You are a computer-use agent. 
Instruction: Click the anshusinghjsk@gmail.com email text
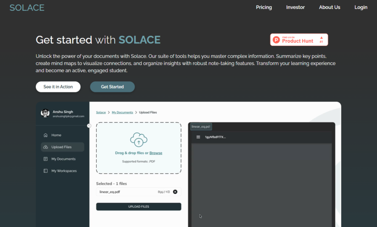(x=68, y=117)
